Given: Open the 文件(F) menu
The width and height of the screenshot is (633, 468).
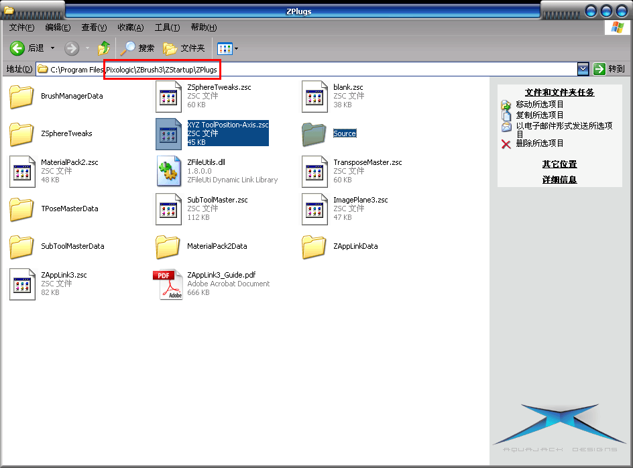Looking at the screenshot, I should coord(22,27).
